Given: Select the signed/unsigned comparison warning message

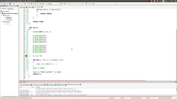Looking at the screenshot, I should (59, 92).
